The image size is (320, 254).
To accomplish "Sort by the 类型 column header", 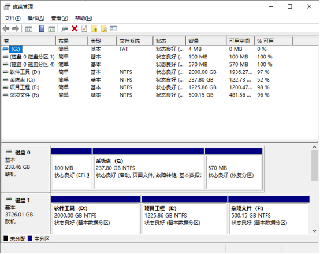I will coord(102,41).
